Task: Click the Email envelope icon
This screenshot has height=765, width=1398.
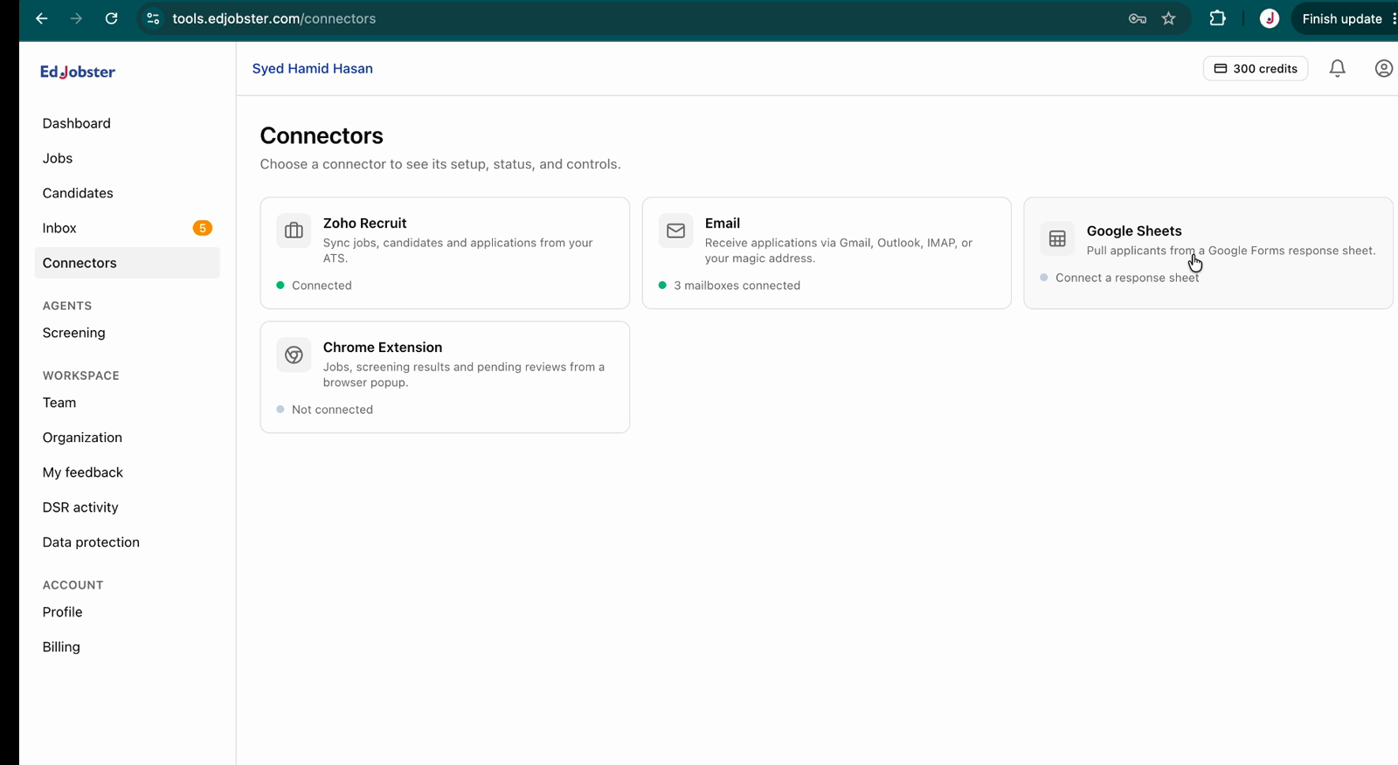Action: click(x=675, y=231)
